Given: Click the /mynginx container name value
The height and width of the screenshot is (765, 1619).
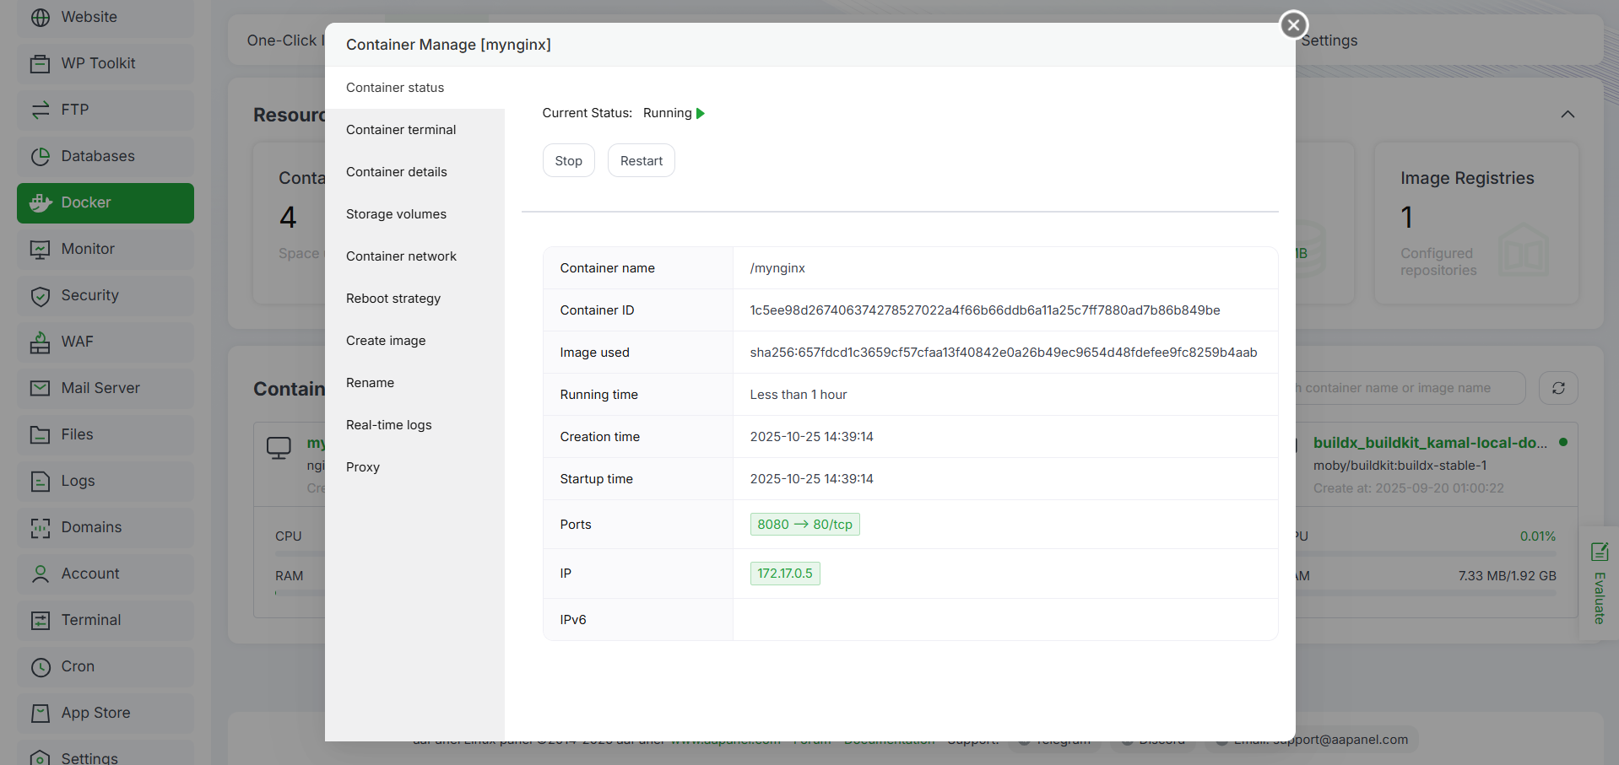Looking at the screenshot, I should tap(777, 268).
